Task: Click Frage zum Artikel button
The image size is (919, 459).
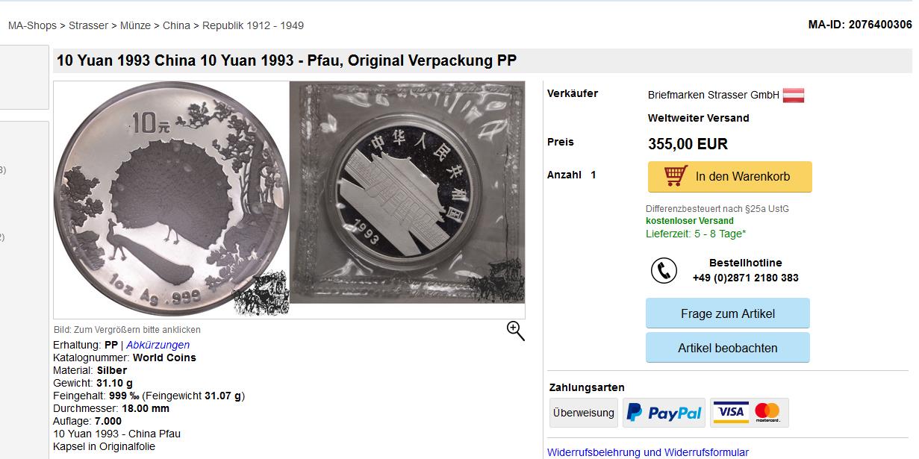Action: click(x=728, y=313)
